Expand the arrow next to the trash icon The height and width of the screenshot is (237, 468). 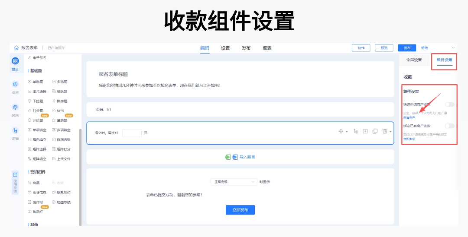(390, 131)
